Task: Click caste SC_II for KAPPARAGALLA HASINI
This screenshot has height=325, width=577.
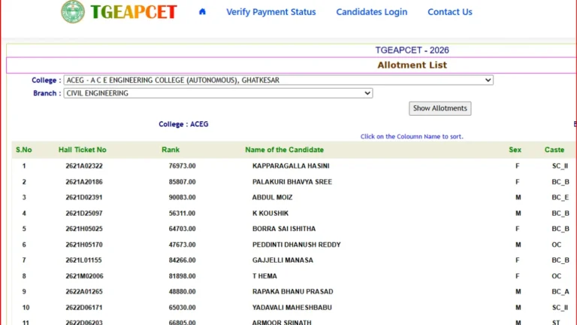Action: (x=560, y=166)
